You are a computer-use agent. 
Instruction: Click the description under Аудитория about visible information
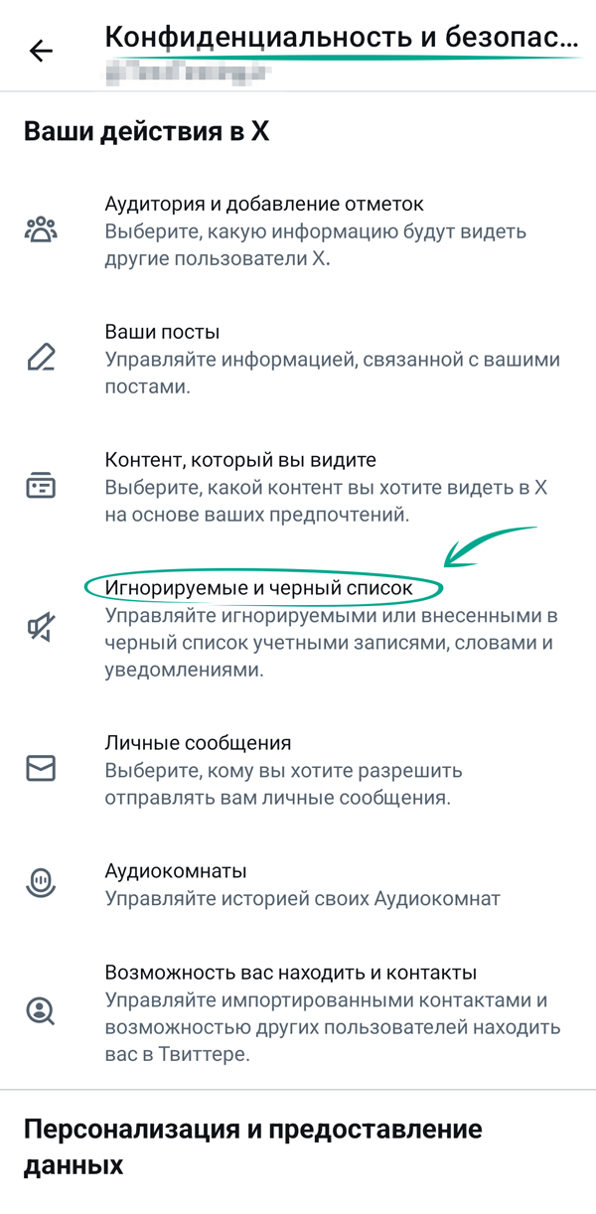point(316,244)
